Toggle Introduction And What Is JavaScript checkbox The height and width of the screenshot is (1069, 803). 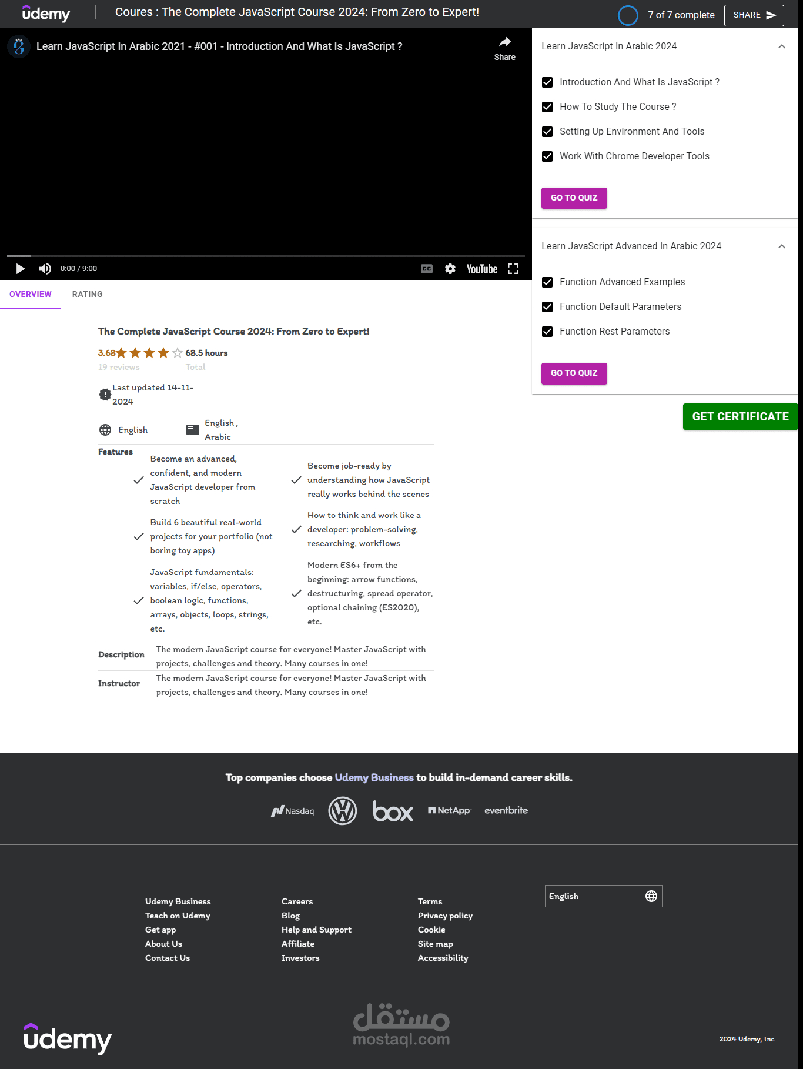tap(547, 82)
